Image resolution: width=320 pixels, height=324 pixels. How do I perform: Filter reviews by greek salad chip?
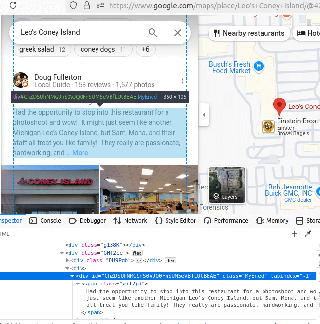tap(42, 49)
